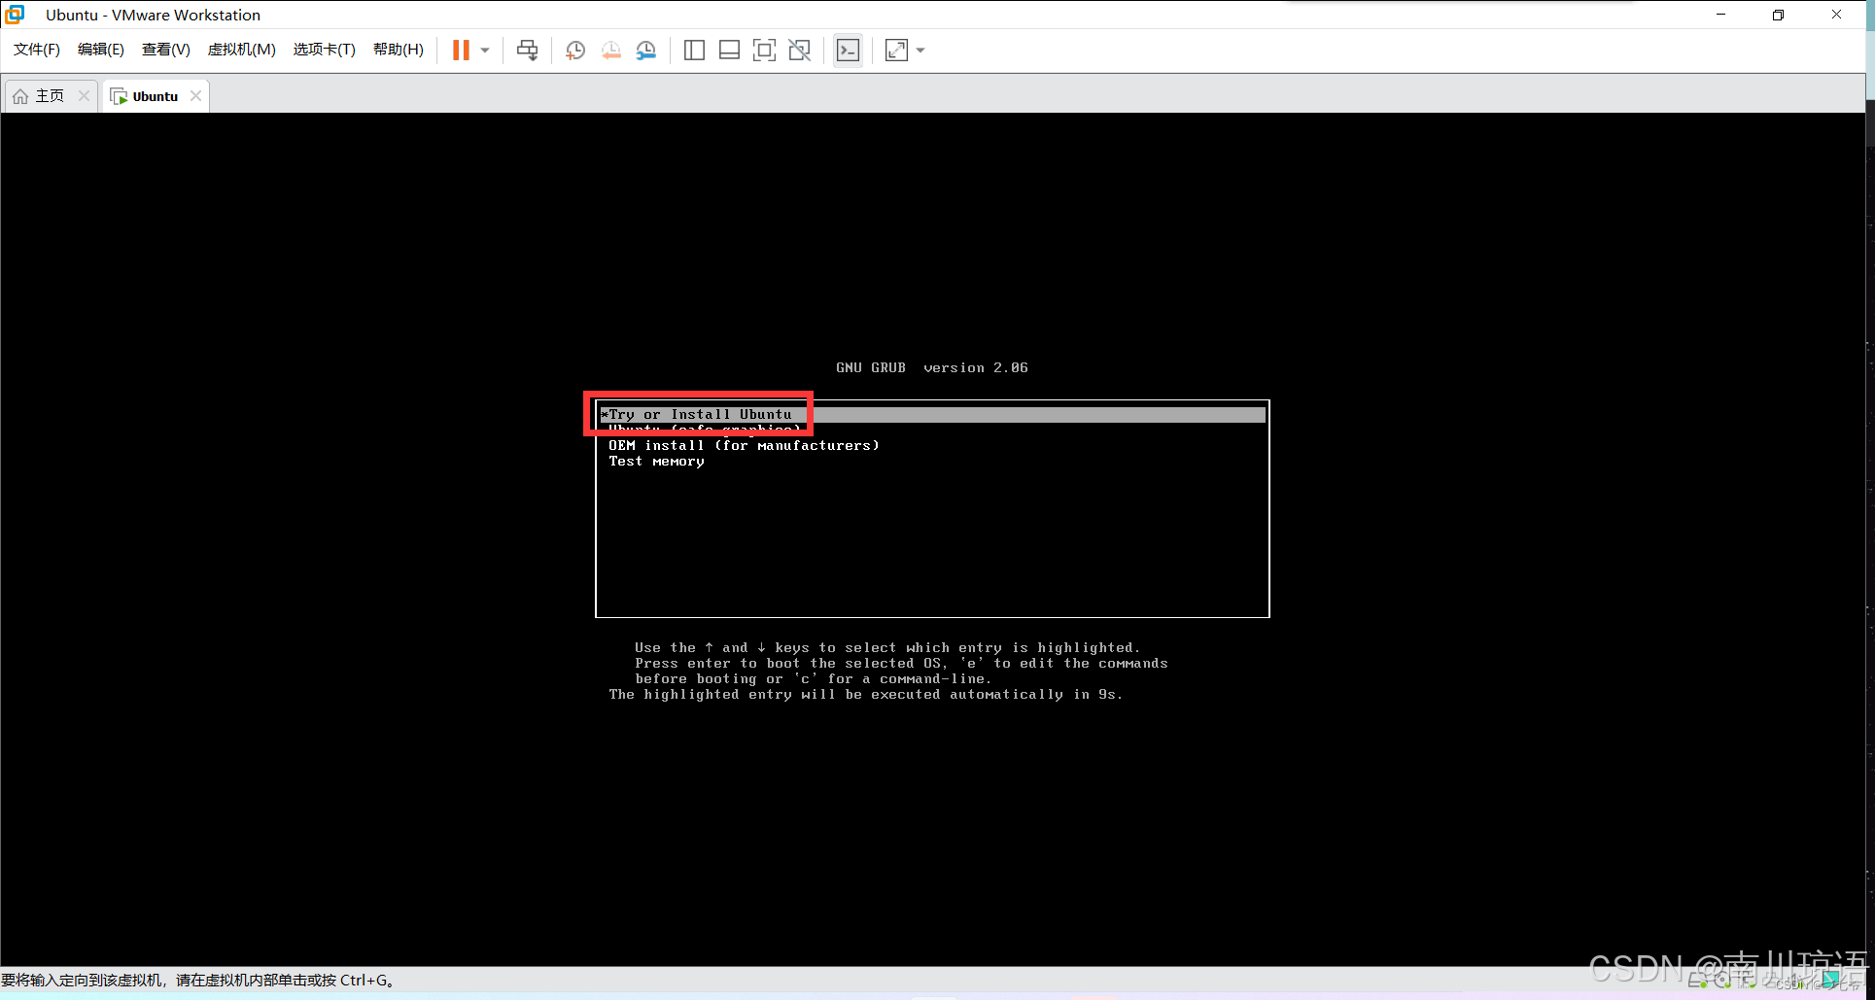
Task: Toggle the library sidebar panel
Action: (694, 50)
